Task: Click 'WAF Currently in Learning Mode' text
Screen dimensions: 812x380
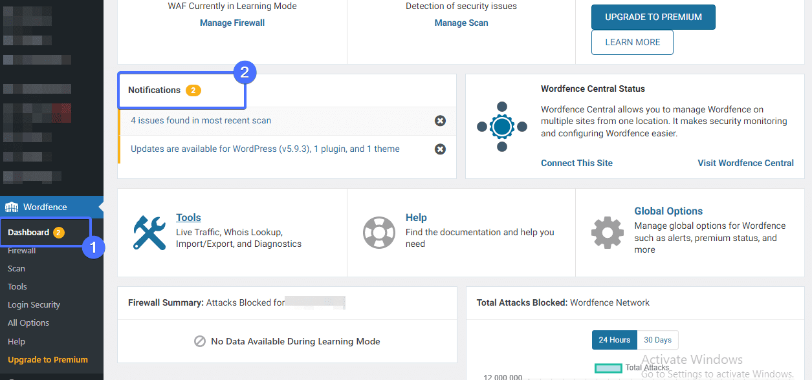Action: [x=232, y=6]
